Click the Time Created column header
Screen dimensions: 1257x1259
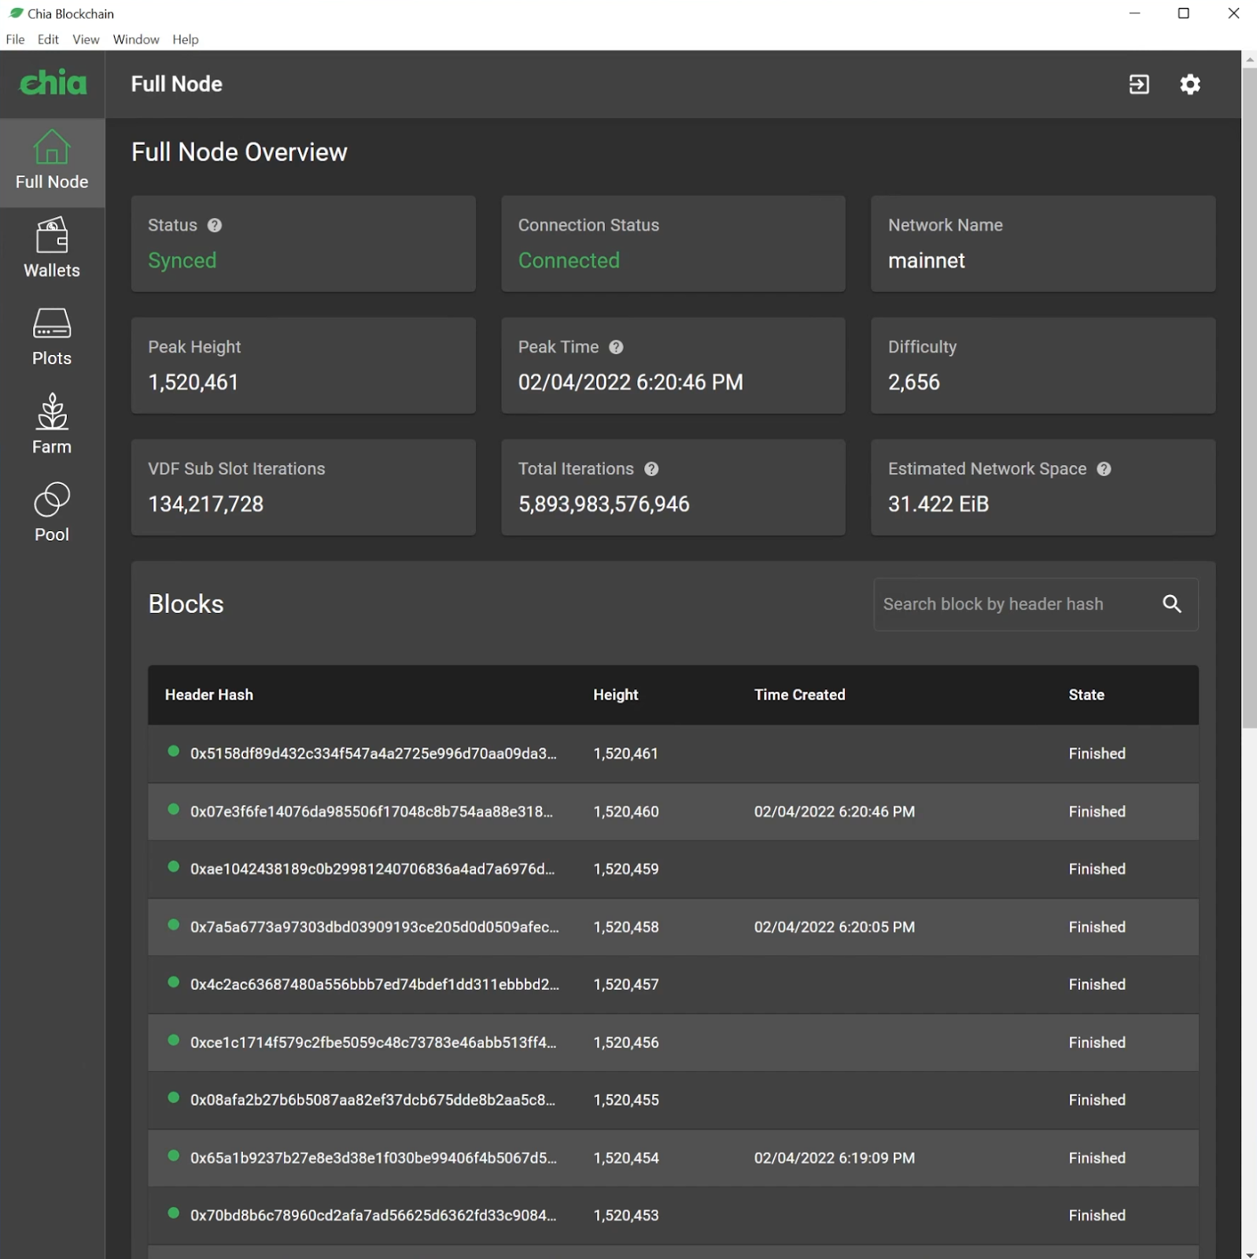pyautogui.click(x=799, y=695)
